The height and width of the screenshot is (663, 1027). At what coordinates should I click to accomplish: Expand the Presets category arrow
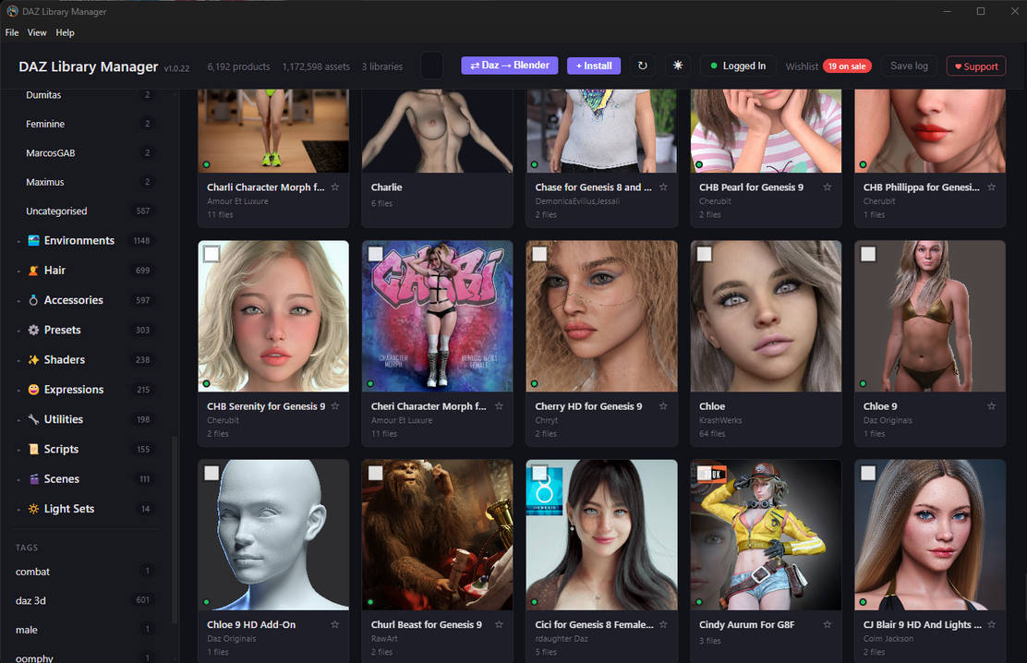[x=18, y=331]
